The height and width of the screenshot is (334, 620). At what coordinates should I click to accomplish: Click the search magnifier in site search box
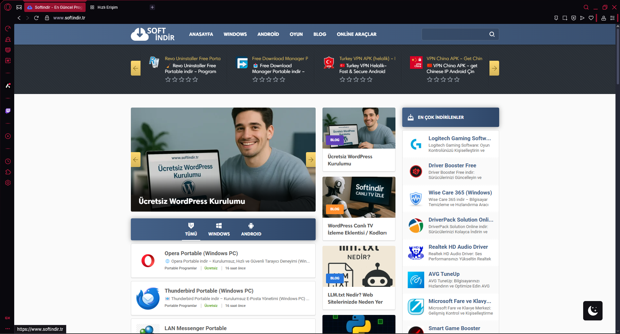[492, 34]
